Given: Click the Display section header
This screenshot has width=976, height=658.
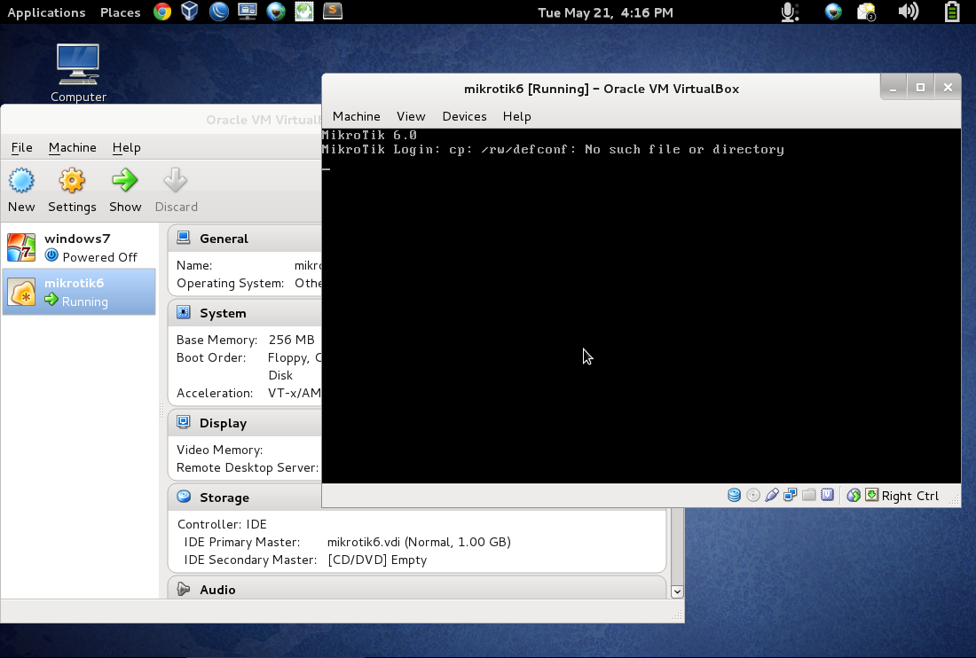Looking at the screenshot, I should 245,423.
